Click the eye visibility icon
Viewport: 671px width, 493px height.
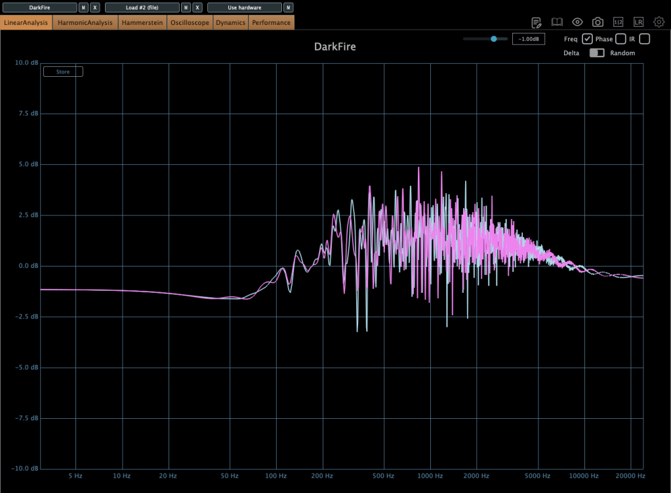coord(577,22)
